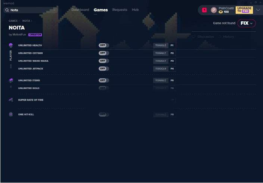This screenshot has height=183, width=263.
Task: Click the search magnifier icon
Action: 7,10
